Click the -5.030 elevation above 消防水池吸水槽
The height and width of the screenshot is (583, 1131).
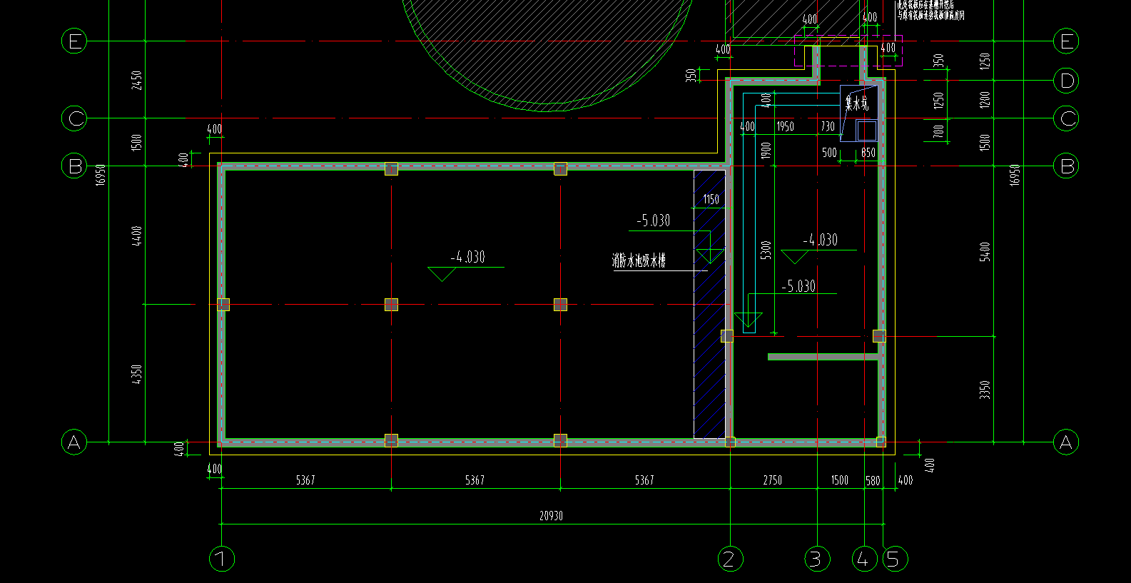(654, 220)
